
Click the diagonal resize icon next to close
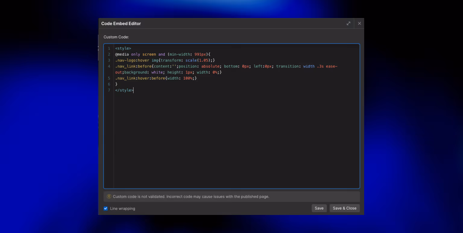(348, 23)
